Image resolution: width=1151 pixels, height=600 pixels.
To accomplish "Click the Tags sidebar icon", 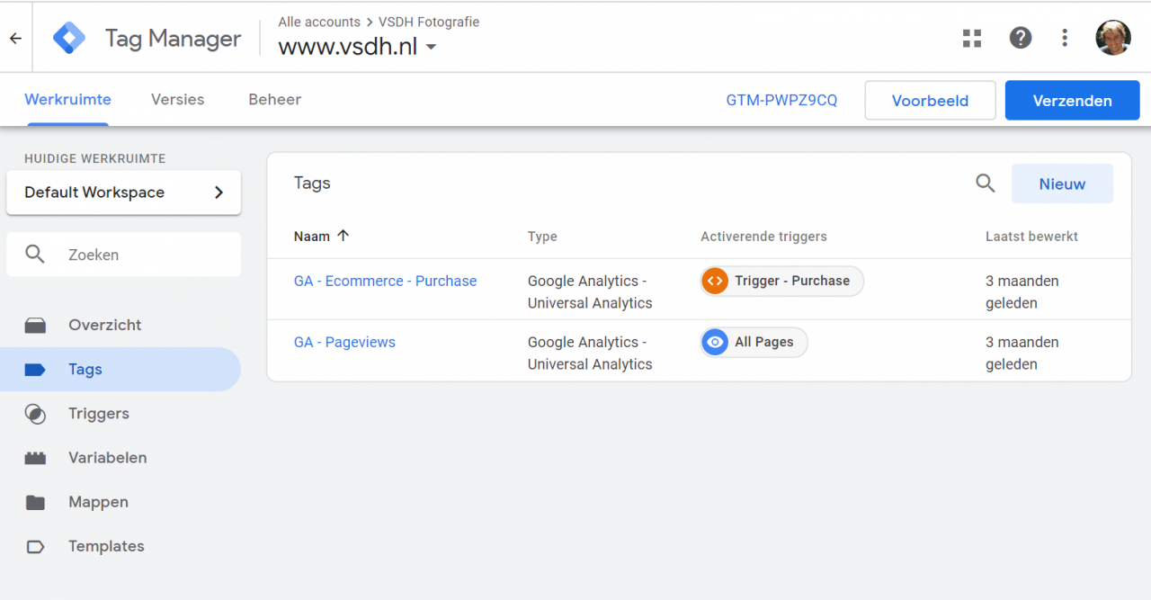I will click(35, 370).
